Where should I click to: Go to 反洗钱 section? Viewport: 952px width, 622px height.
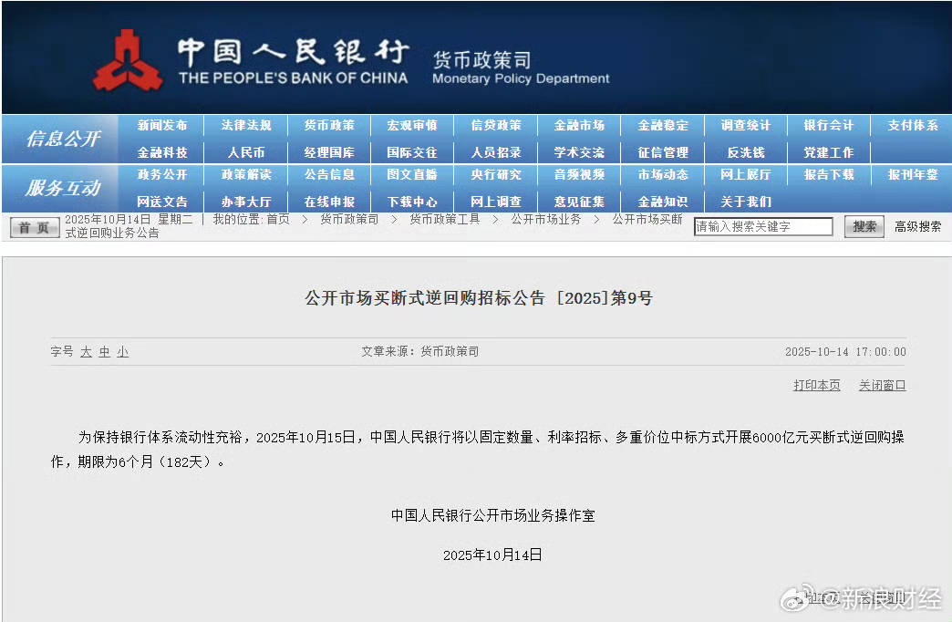[746, 152]
